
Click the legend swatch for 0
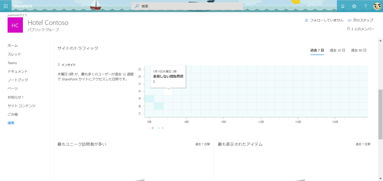coord(149,128)
